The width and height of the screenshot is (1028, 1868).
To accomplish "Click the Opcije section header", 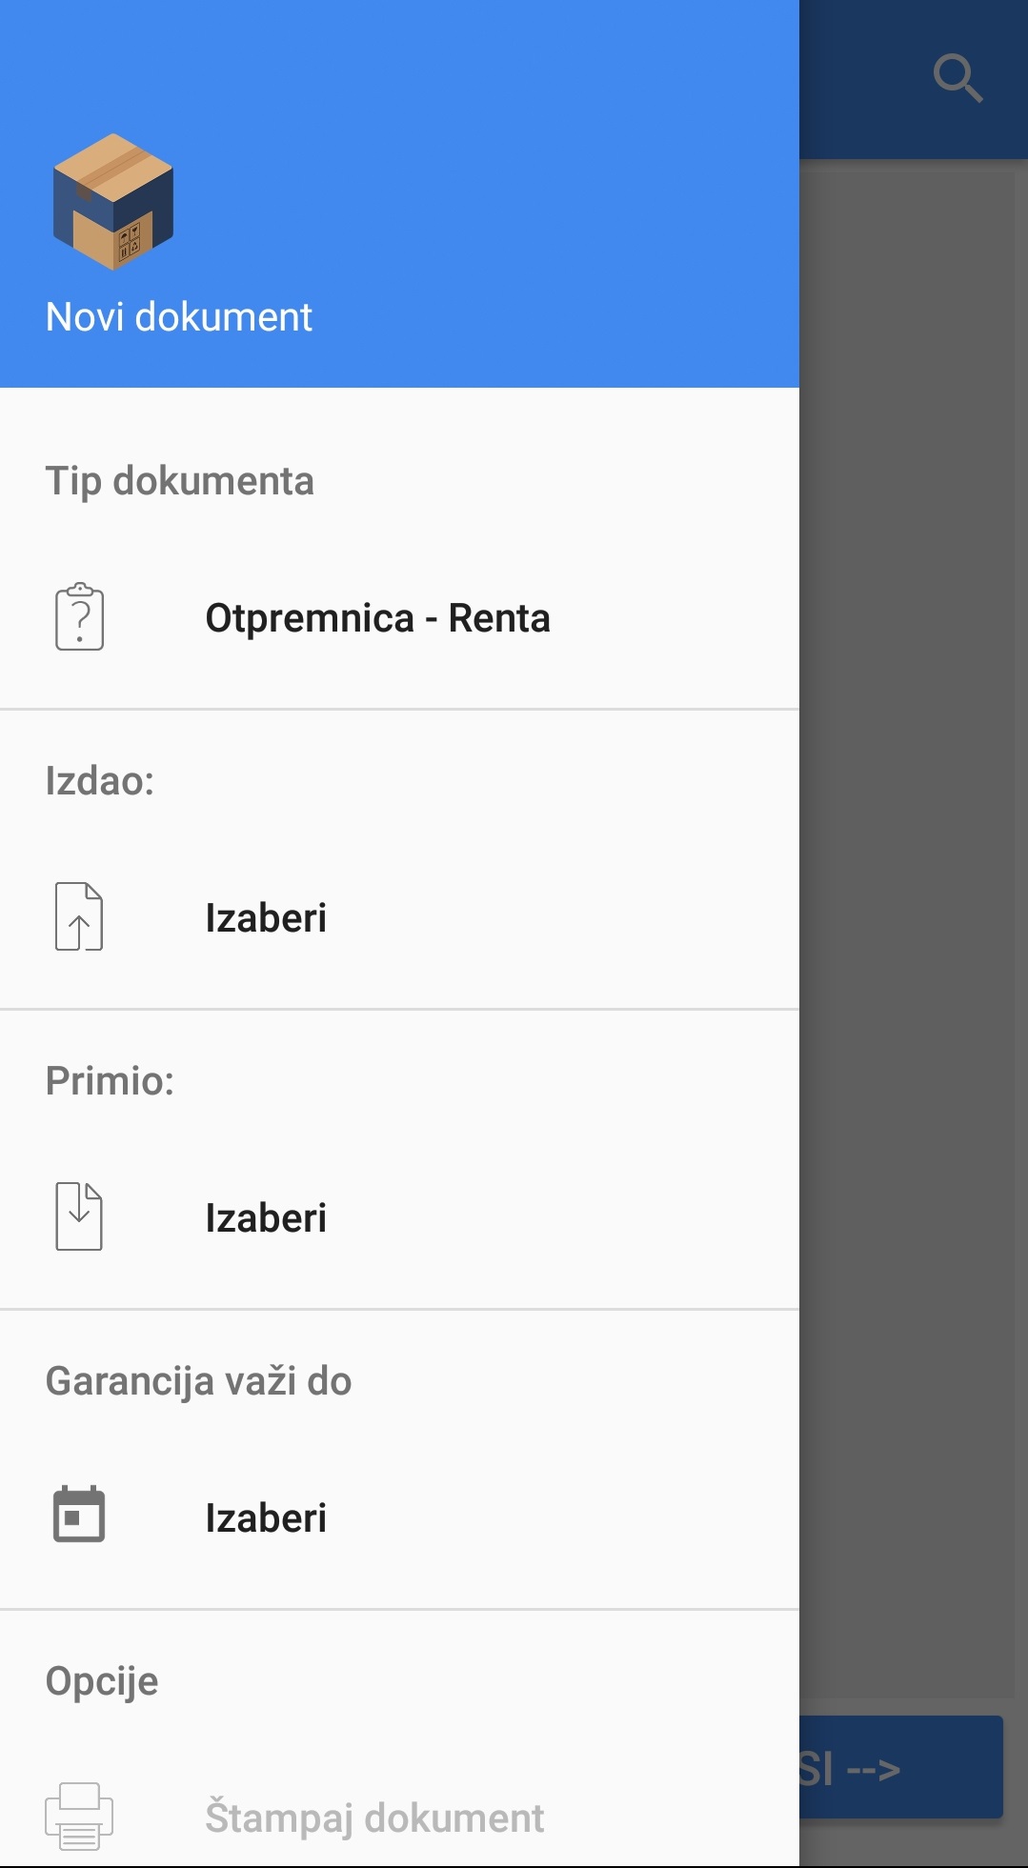I will tap(102, 1681).
